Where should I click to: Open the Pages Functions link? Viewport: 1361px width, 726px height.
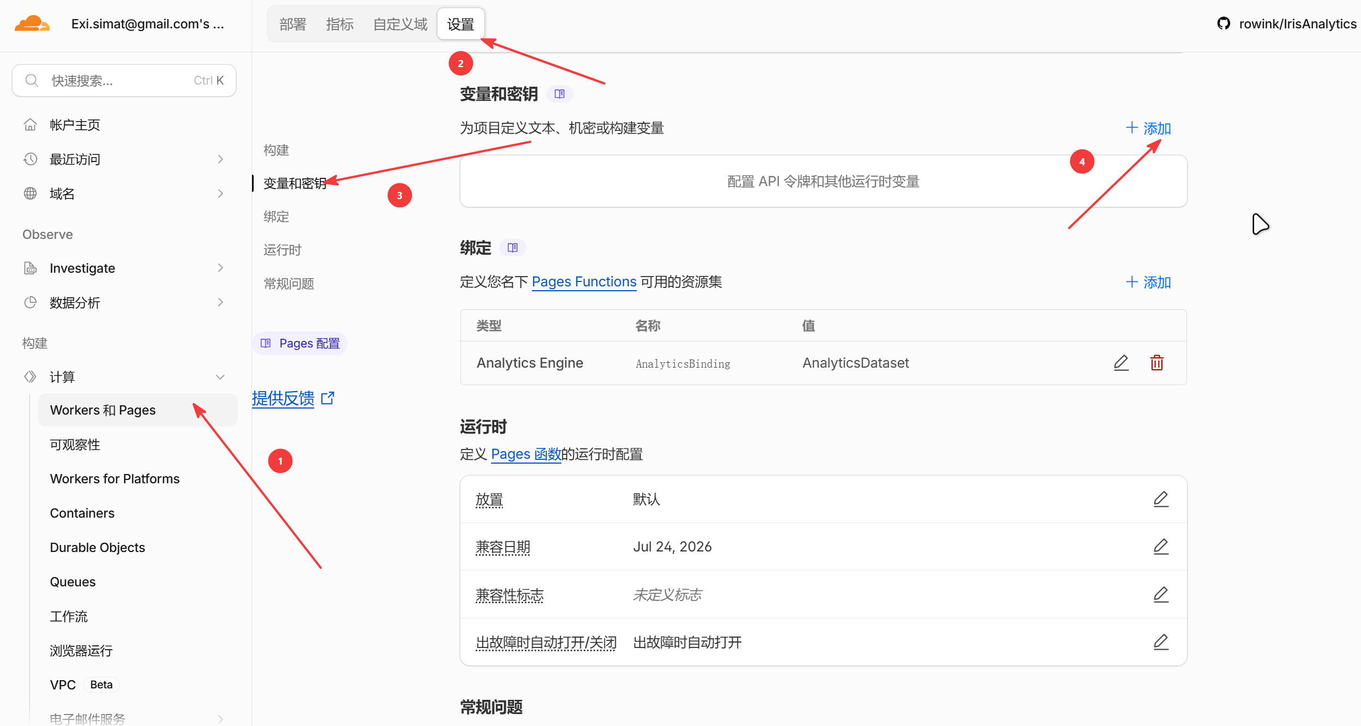584,281
